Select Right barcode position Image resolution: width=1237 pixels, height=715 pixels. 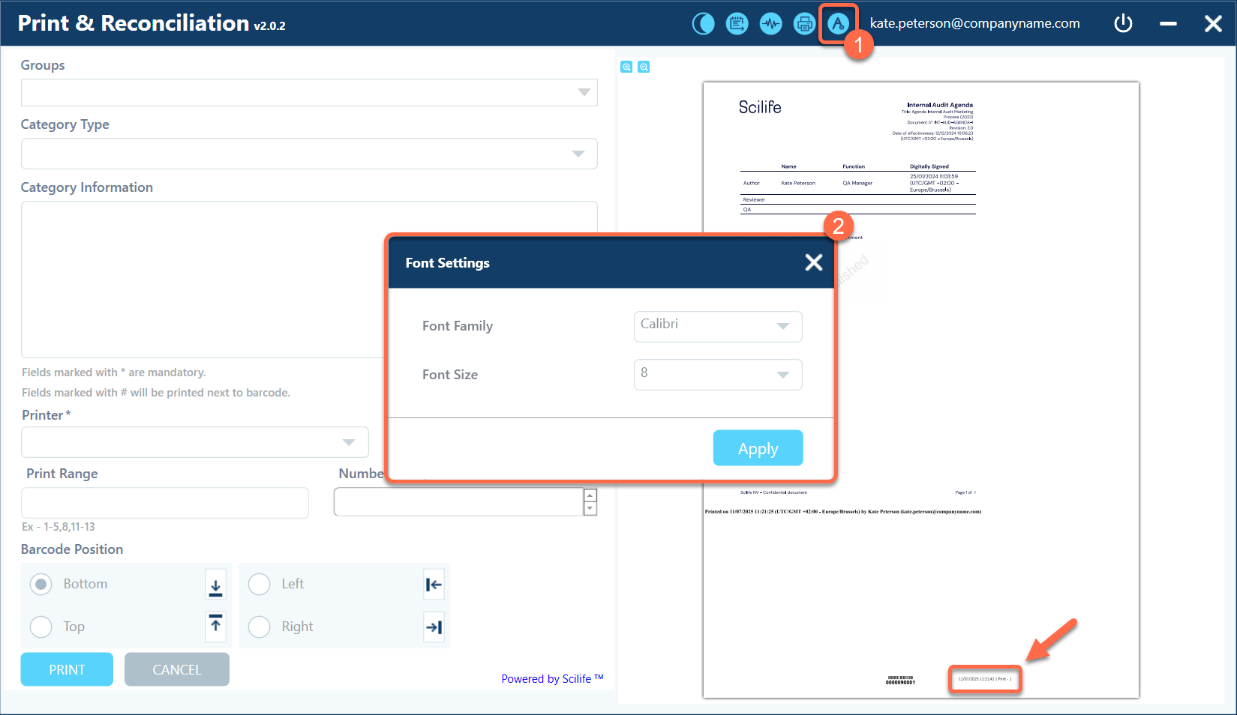pos(260,627)
